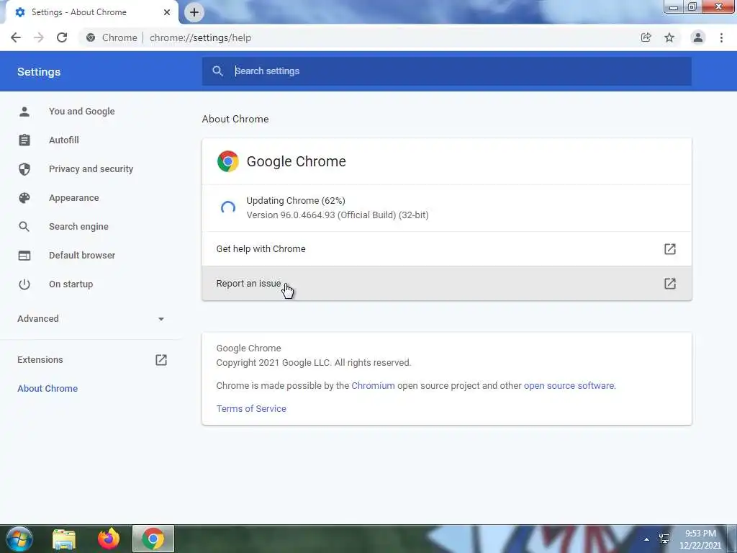Click the Chrome site info icon in address bar
The image size is (737, 553).
coord(91,37)
